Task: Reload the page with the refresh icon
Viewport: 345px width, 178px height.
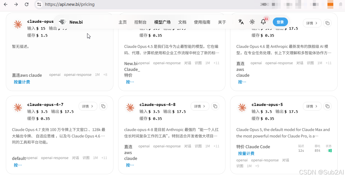Action: point(27,4)
